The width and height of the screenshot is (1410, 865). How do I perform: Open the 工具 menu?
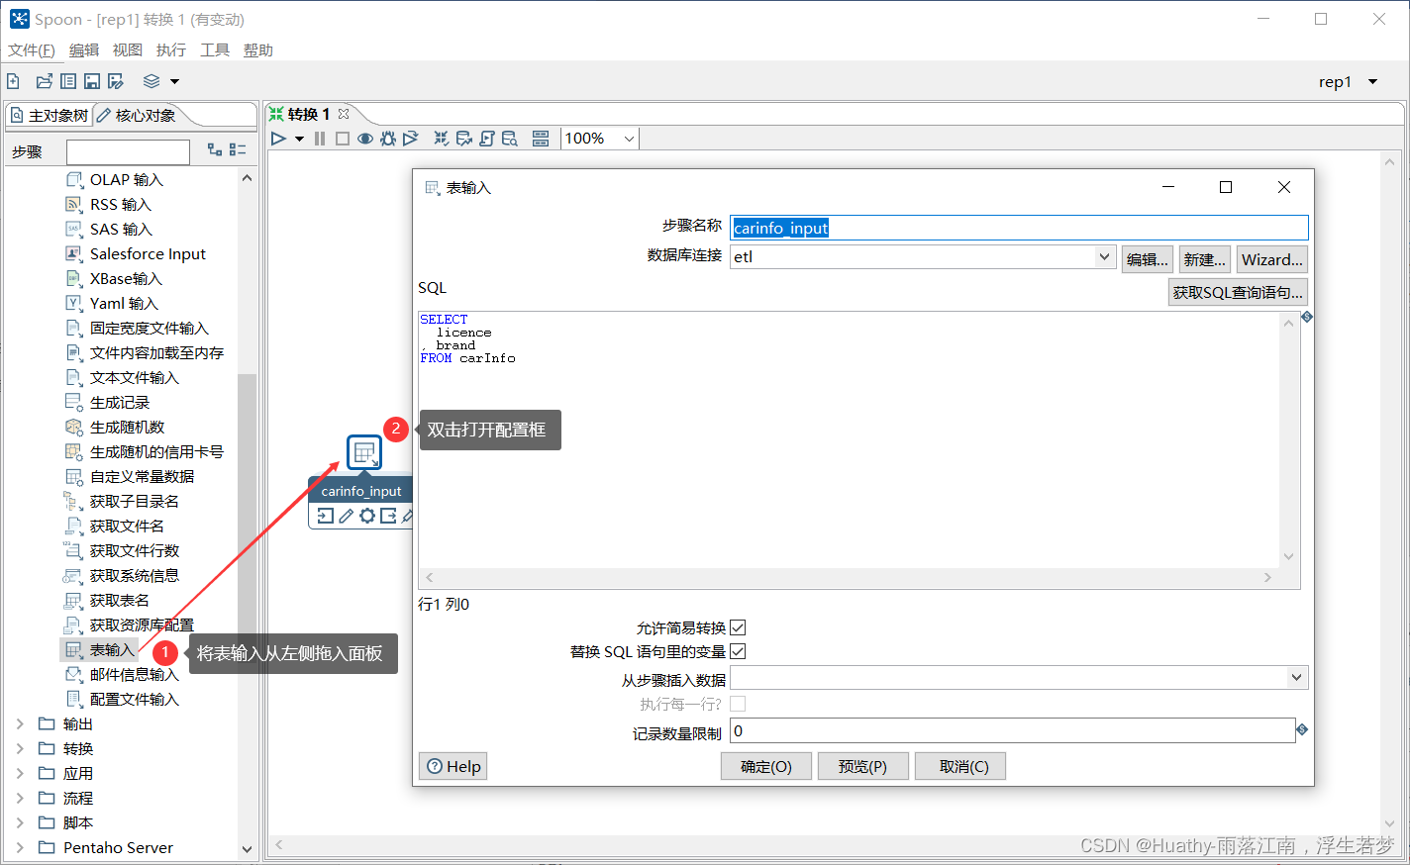pyautogui.click(x=215, y=50)
